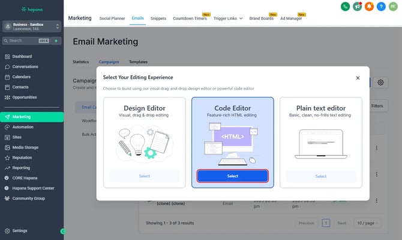Open the Business - Sandbox account switcher
This screenshot has height=240, width=402.
[x=32, y=26]
